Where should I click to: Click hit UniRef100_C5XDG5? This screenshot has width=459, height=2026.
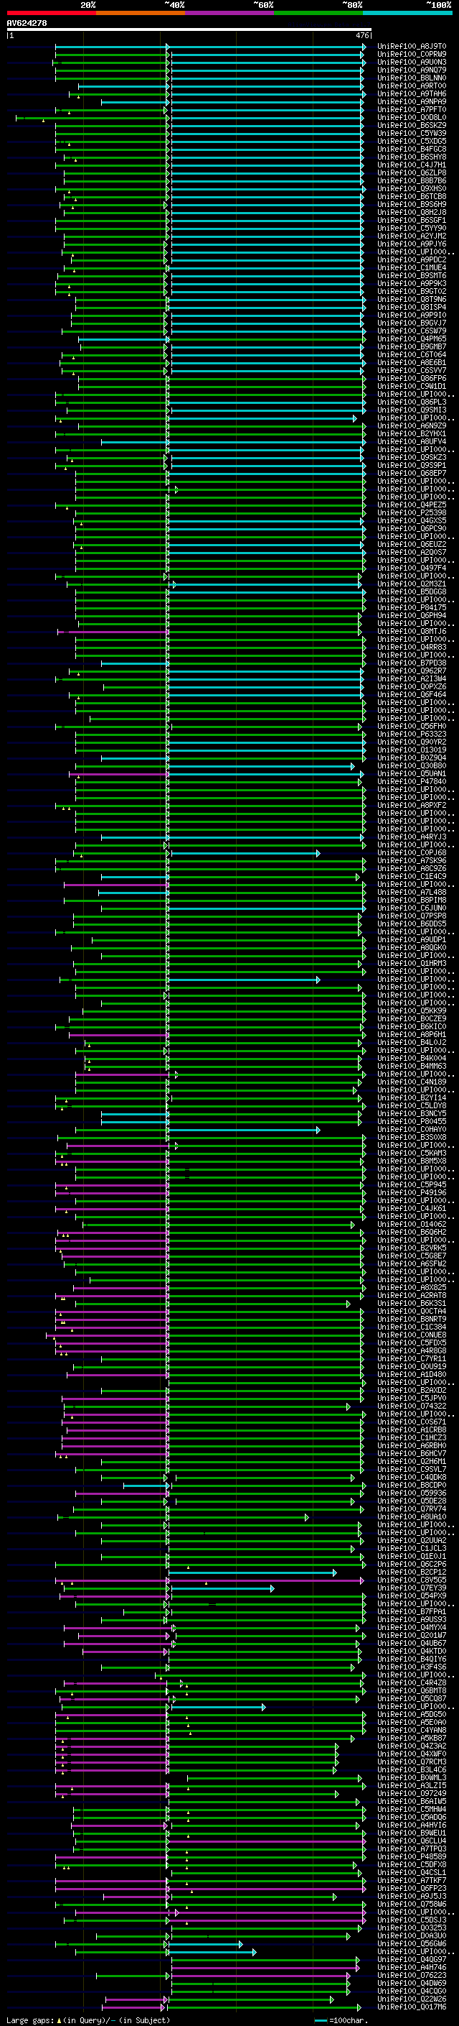coord(412,141)
